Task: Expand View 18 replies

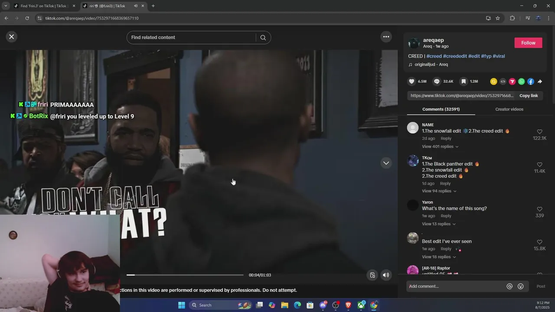Action: coord(439,257)
